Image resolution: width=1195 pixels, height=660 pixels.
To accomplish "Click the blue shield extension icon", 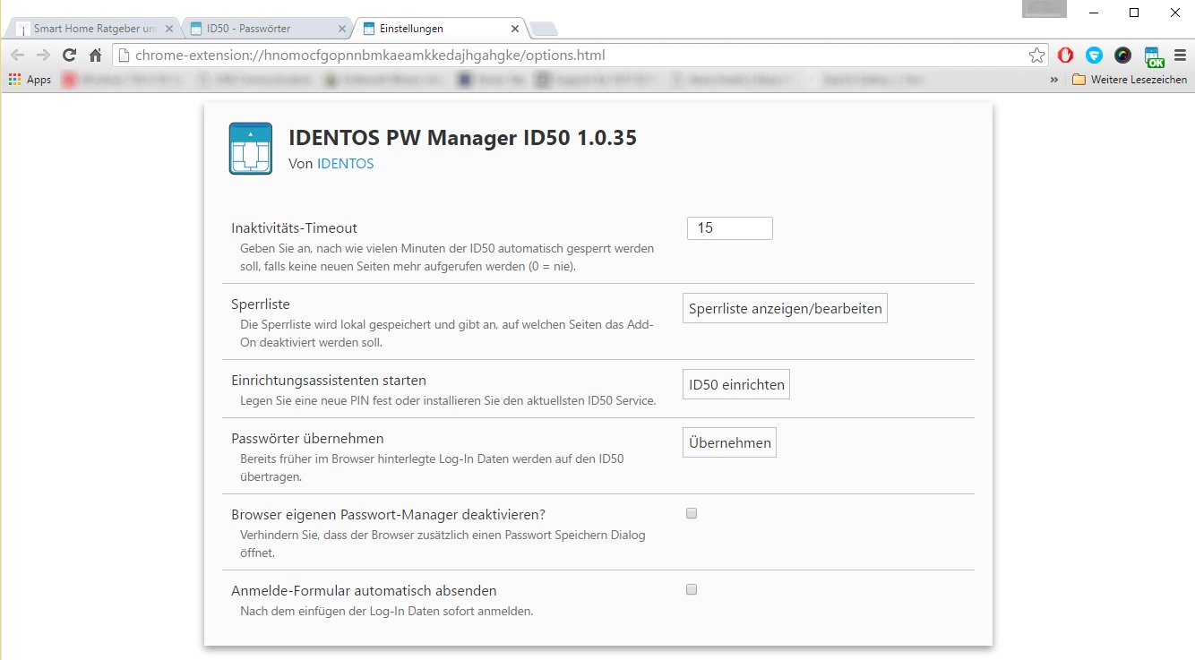I will pos(1094,56).
